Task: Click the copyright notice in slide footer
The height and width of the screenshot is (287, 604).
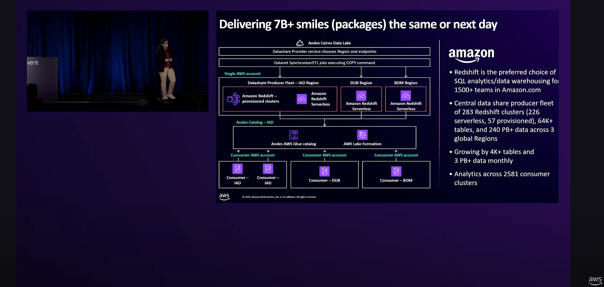Action: (279, 197)
